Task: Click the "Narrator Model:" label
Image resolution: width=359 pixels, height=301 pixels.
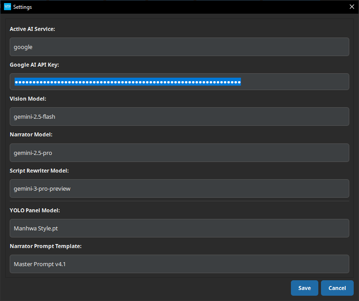Action: click(x=31, y=134)
